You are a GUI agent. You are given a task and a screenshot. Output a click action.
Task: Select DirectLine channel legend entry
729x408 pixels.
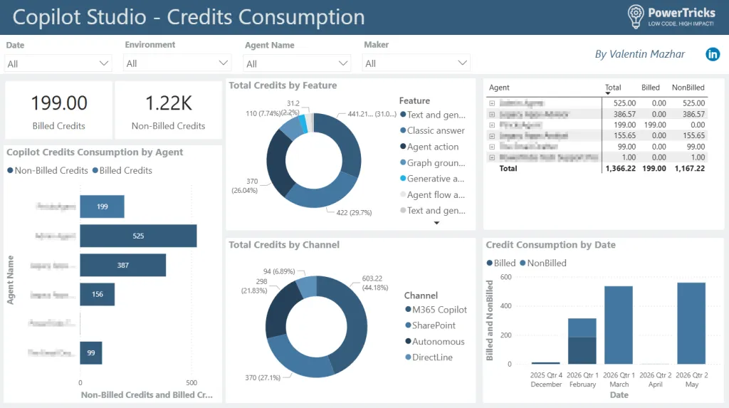point(429,357)
